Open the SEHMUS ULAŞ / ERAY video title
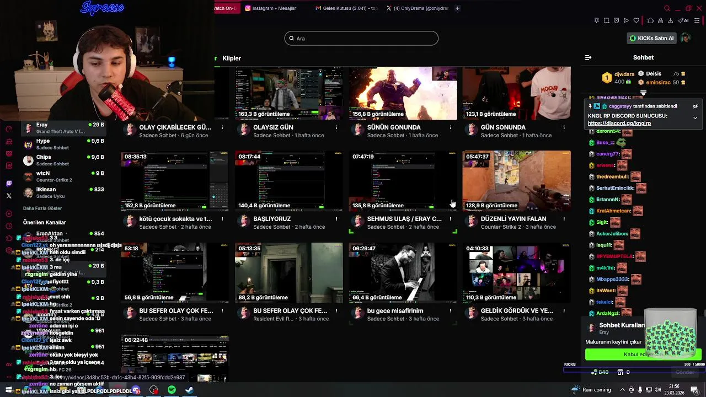This screenshot has width=706, height=397. tap(404, 219)
